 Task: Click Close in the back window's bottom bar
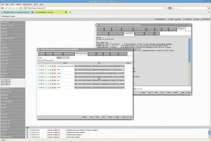coord(188,93)
